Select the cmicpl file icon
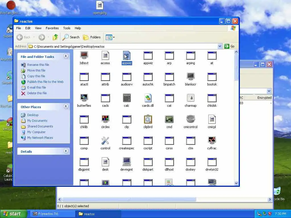The height and width of the screenshot is (218, 291). click(x=212, y=119)
